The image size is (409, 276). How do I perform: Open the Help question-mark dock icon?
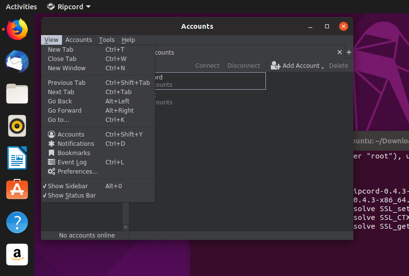17,222
